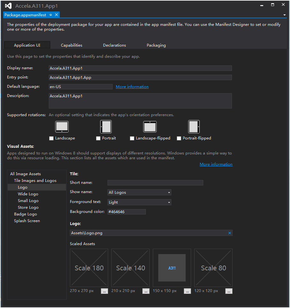The width and height of the screenshot is (290, 308).
Task: Clear the Assets\Logo.png path with X icon
Action: tap(229, 233)
